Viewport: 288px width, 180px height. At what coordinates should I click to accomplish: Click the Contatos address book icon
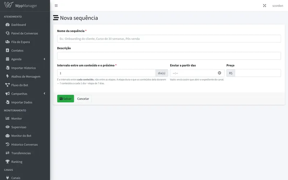tap(7, 50)
